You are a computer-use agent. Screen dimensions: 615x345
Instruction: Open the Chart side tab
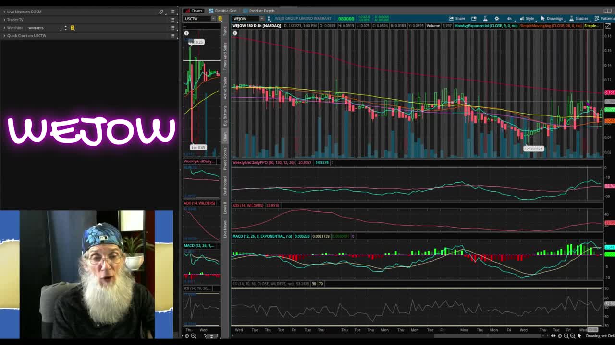point(225,138)
